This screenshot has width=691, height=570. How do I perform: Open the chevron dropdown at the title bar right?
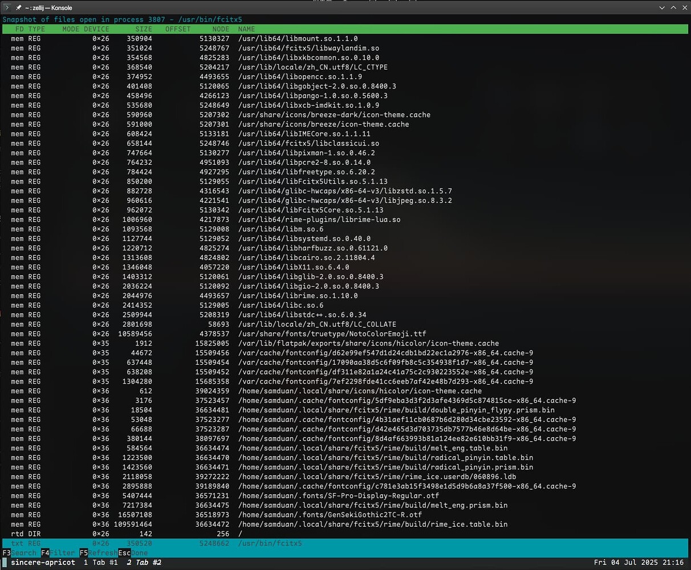(661, 8)
